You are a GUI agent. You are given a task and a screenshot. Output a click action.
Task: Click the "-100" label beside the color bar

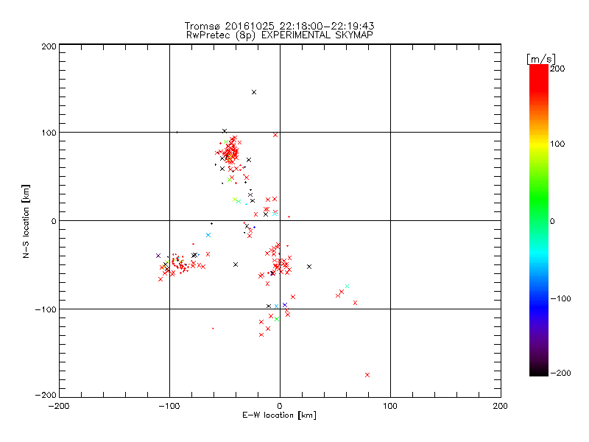[560, 299]
